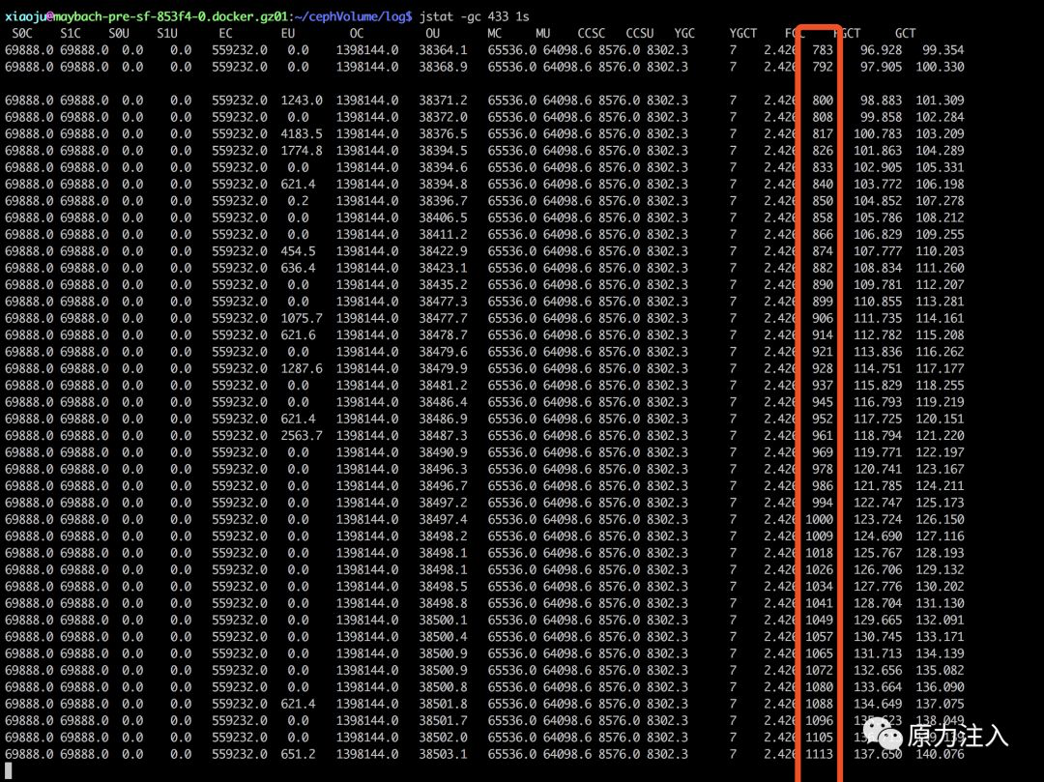The height and width of the screenshot is (782, 1044).
Task: Select the GCT column header
Action: click(x=905, y=33)
